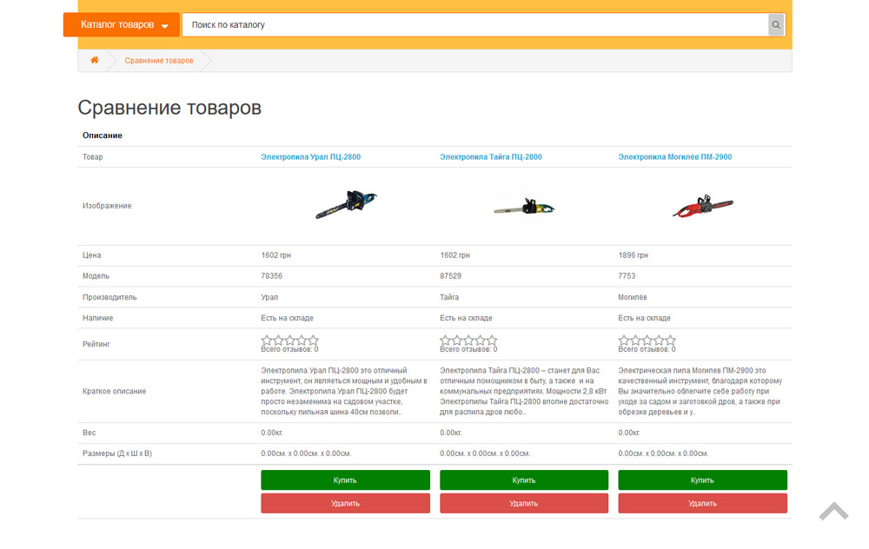Screen dimensions: 869x549
Task: Remove Урал ПЦ-2800 with Удалить
Action: pyautogui.click(x=345, y=504)
